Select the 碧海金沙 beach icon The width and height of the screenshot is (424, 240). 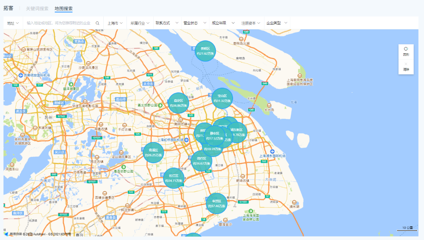[x=225, y=220]
